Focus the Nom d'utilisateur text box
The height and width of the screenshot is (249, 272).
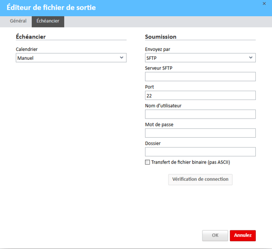[x=200, y=114]
